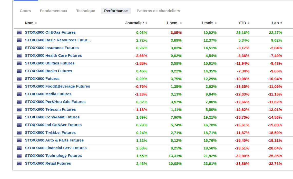Image resolution: width=293 pixels, height=179 pixels.
Task: Open STOXX600 Cons&Mat Futures link
Action: coord(52,117)
